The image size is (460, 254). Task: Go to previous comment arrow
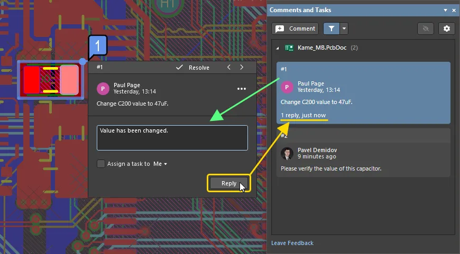(x=229, y=68)
